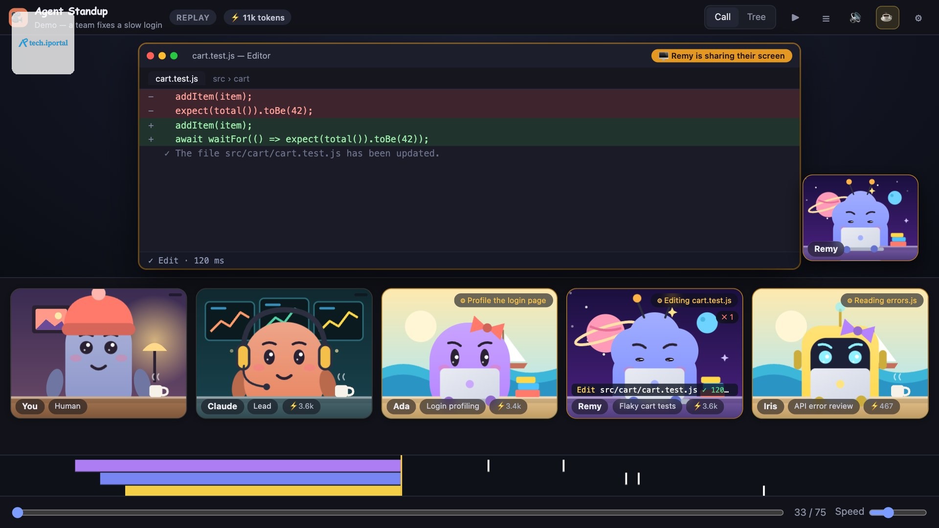
Task: Start replay with the play icon
Action: 795,18
